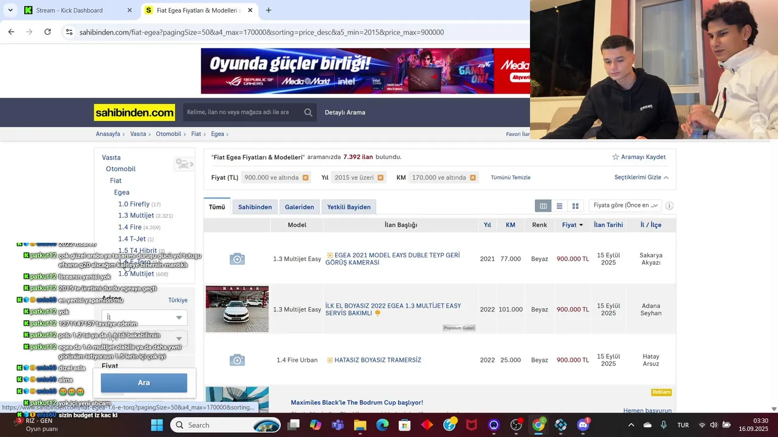Open Detaylı Arama advanced search
The height and width of the screenshot is (437, 778).
pos(345,112)
